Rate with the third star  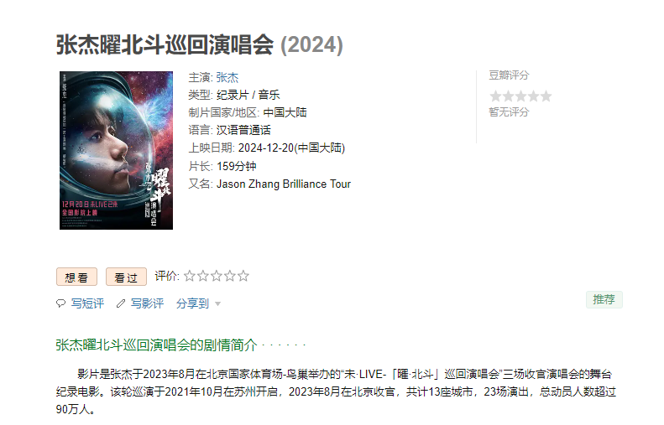(x=217, y=276)
